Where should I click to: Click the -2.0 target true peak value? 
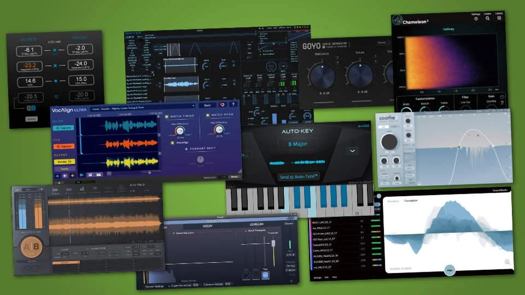pyautogui.click(x=80, y=49)
